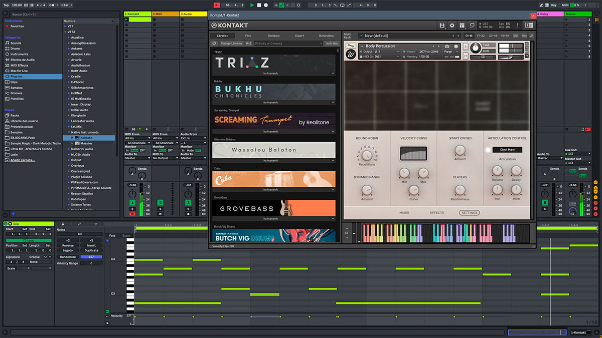Viewport: 602px width, 338px height.
Task: Switch to the Automation tab in Kontakt
Action: coord(326,36)
